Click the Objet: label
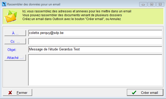Viewport: 166px width, 99px height. point(12,50)
